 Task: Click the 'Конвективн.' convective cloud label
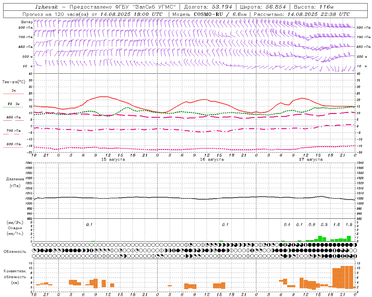pos(15,271)
